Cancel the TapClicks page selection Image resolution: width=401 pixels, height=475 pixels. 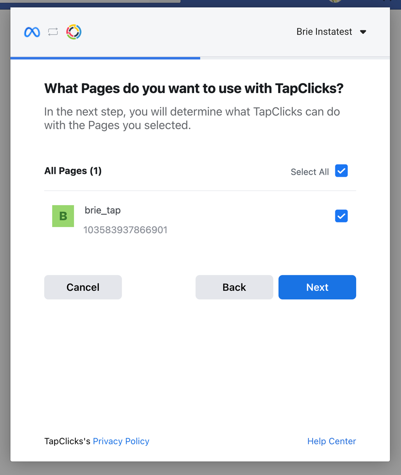[x=83, y=287]
